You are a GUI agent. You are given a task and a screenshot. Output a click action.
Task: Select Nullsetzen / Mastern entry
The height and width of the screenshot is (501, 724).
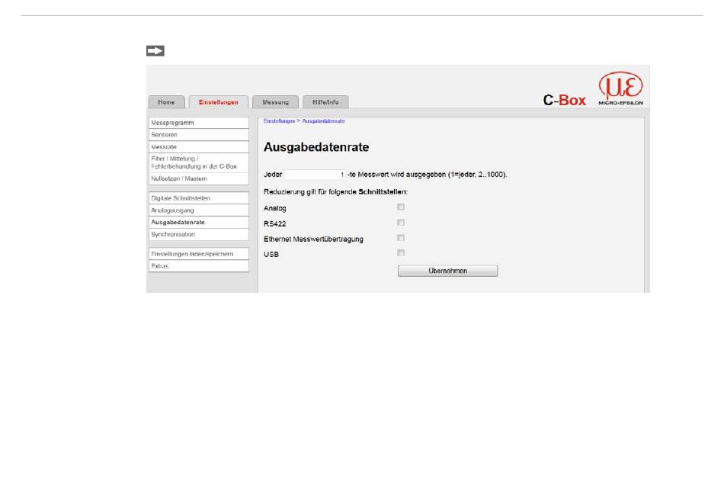199,179
